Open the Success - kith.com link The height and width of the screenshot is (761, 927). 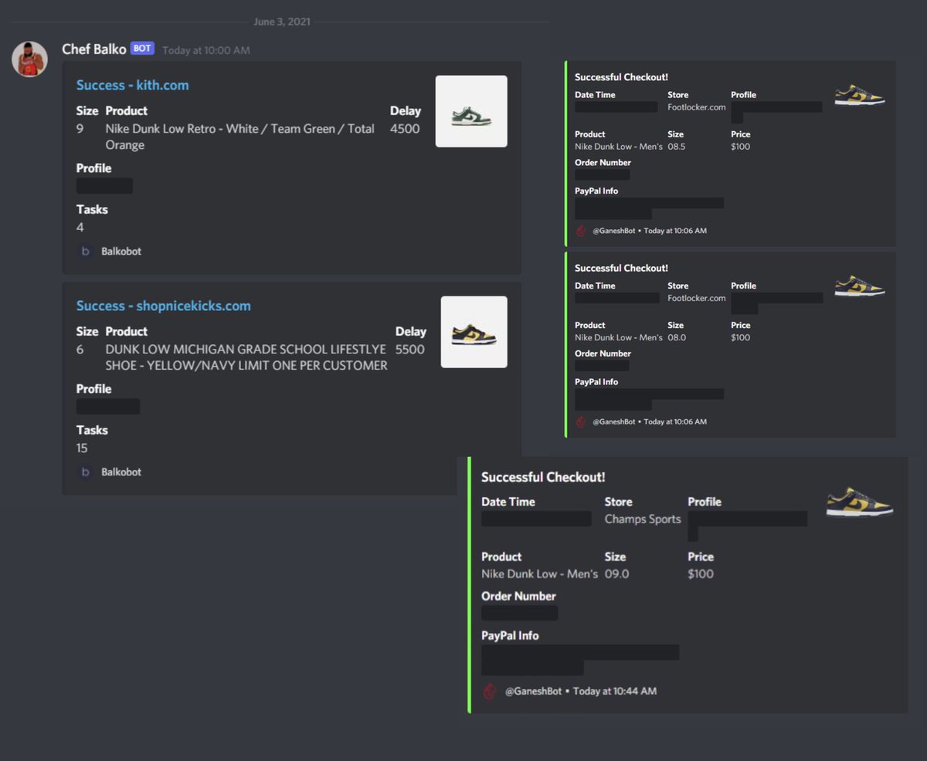click(x=132, y=85)
